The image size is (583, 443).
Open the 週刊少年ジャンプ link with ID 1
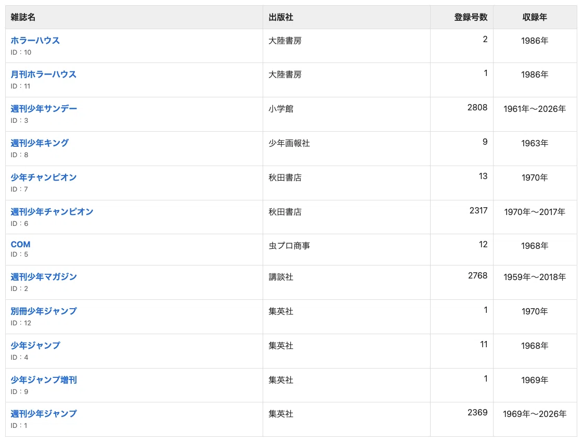(44, 414)
